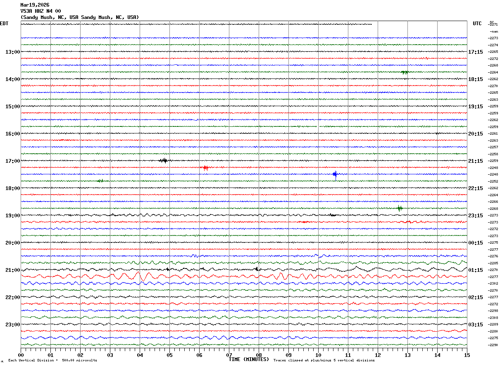
Task: Click minute tick label 03 on x-axis
Action: [x=110, y=355]
